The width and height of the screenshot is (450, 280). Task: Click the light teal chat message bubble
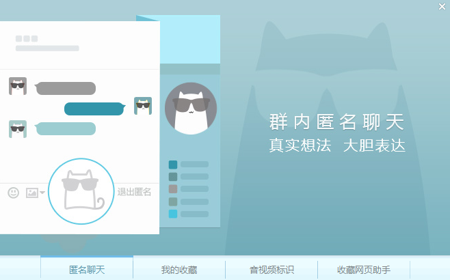65,128
